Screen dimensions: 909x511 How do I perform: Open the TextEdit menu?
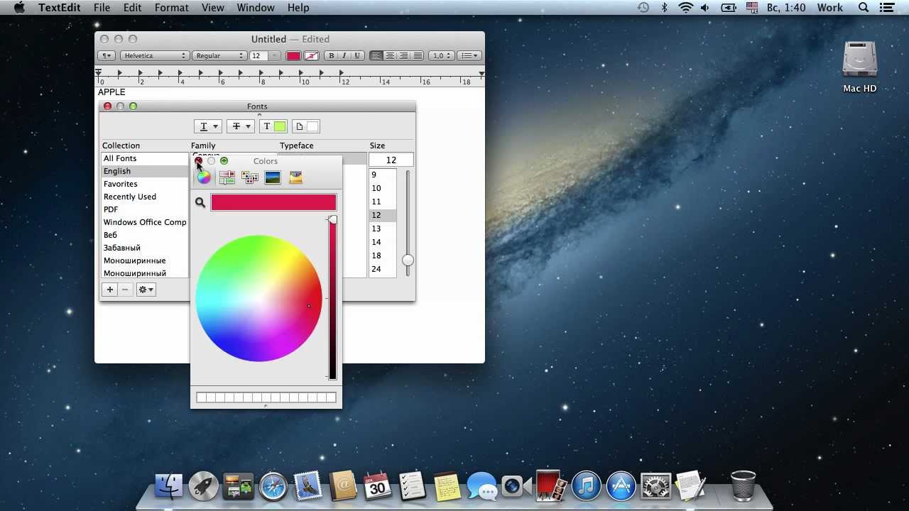(59, 7)
